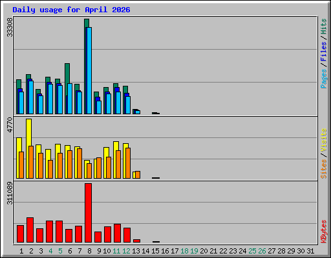Click the green 'Hits' legend label
This screenshot has height=258, width=331.
(323, 26)
